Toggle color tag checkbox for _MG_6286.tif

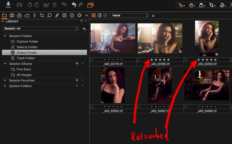point(139,60)
